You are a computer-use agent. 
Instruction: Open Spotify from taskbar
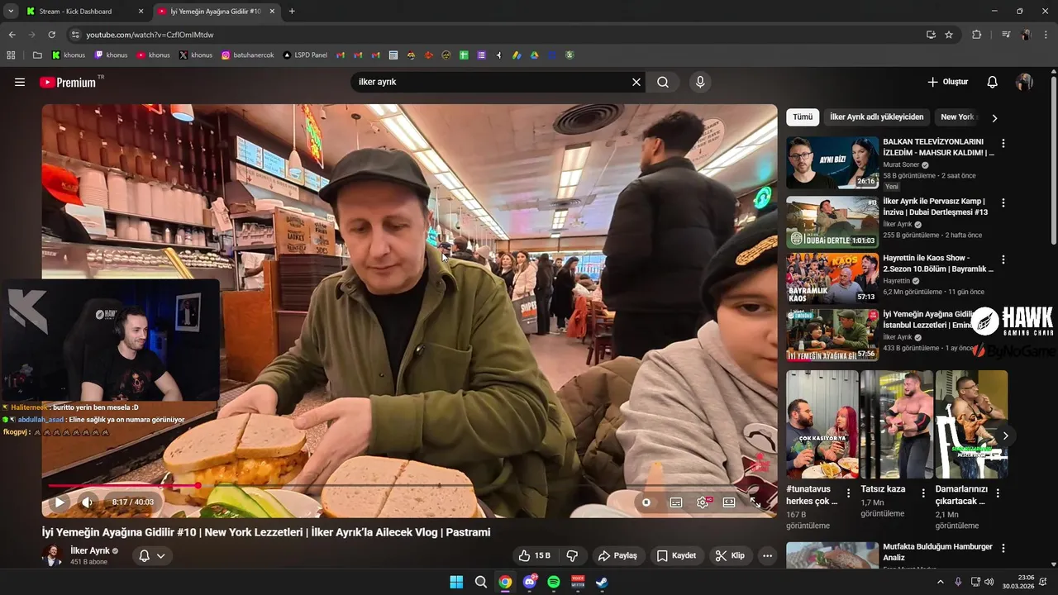[554, 582]
